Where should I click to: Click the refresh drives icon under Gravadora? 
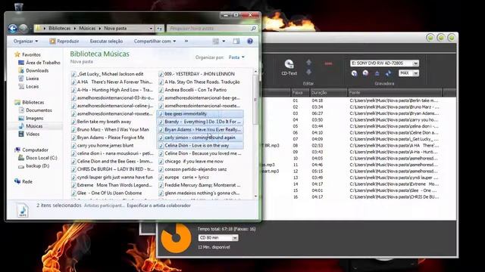point(388,73)
